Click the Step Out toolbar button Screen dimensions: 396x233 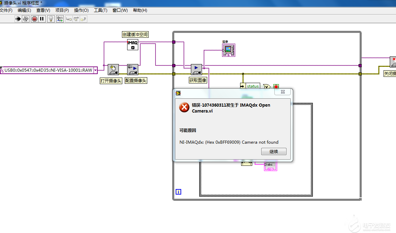click(83, 19)
